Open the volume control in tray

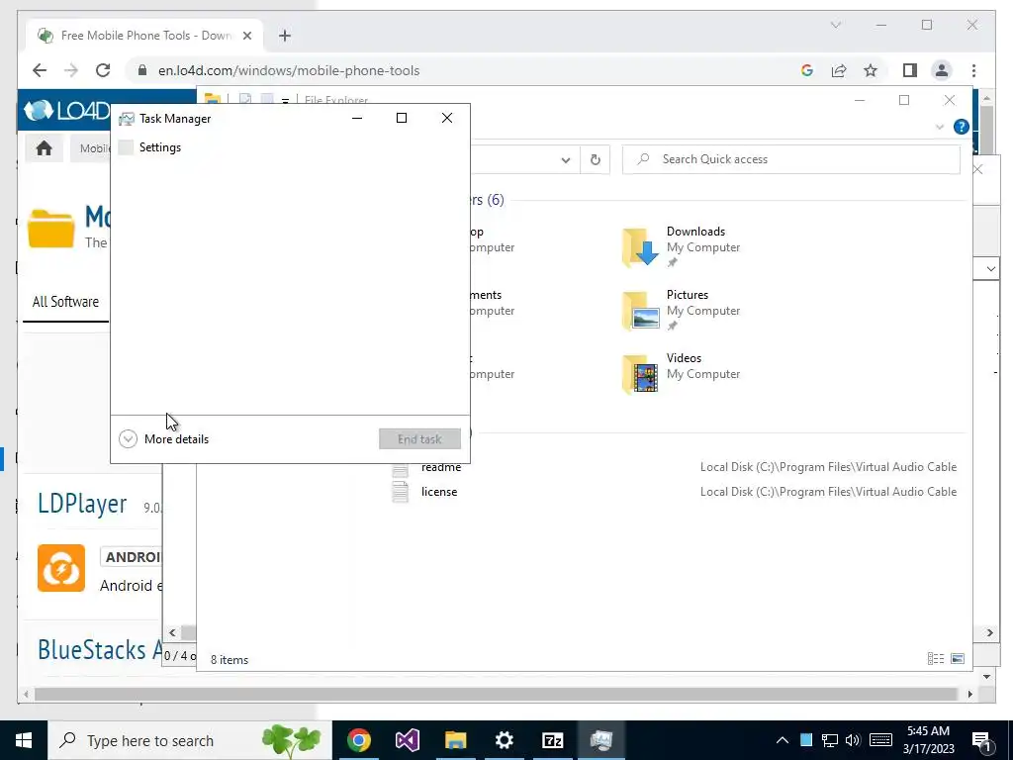853,740
